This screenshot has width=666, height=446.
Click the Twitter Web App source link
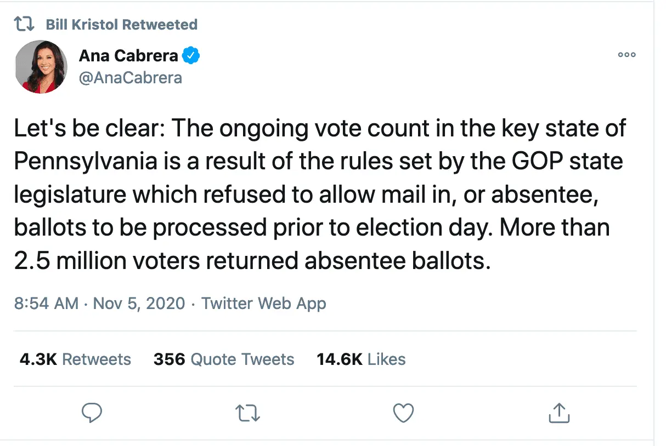263,303
